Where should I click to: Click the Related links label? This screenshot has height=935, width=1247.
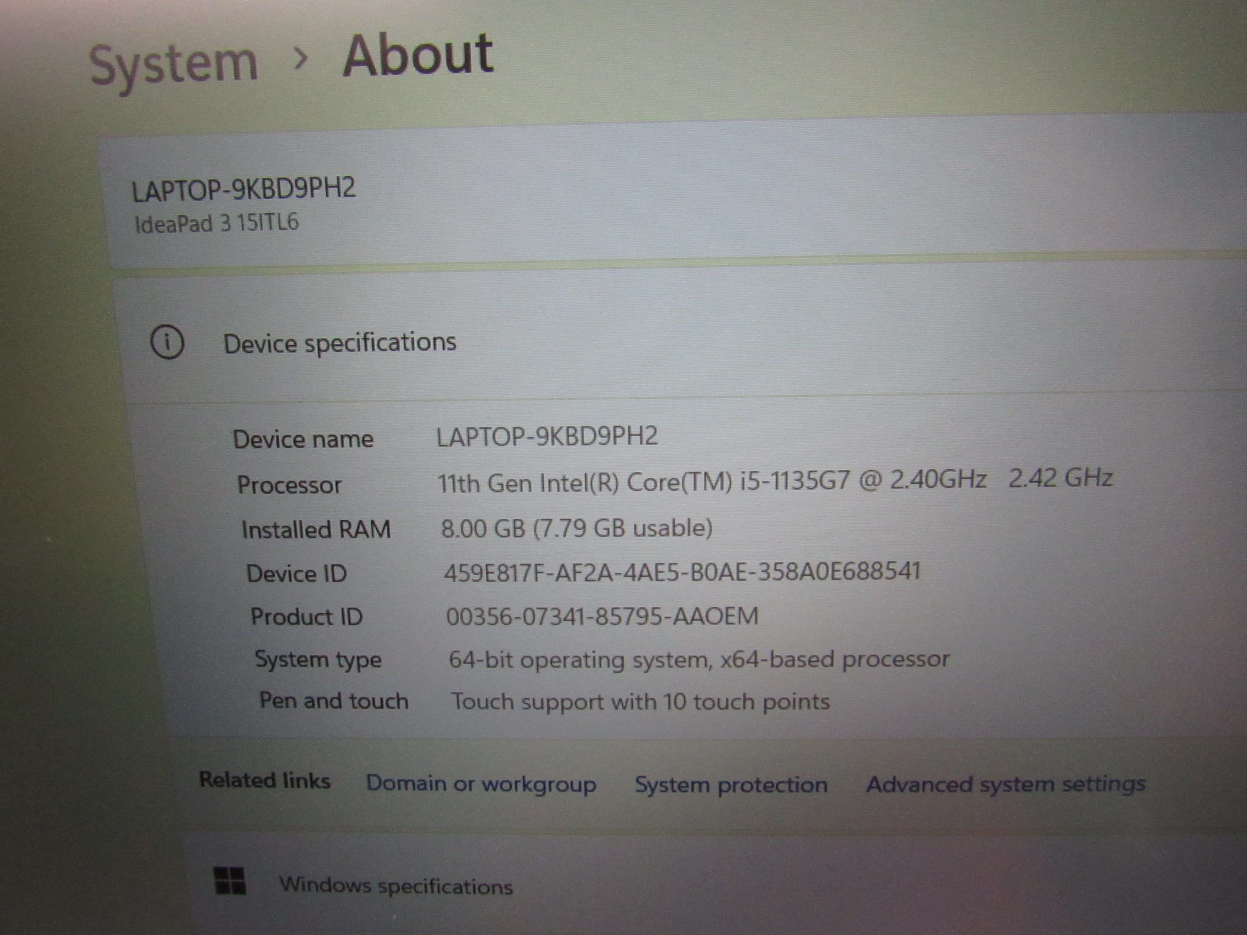pyautogui.click(x=265, y=780)
